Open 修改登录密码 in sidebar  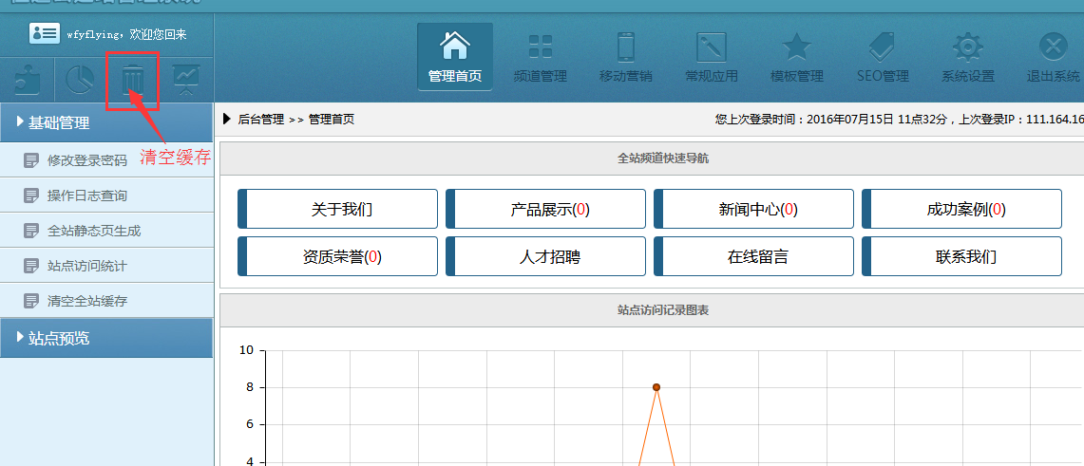[x=86, y=160]
